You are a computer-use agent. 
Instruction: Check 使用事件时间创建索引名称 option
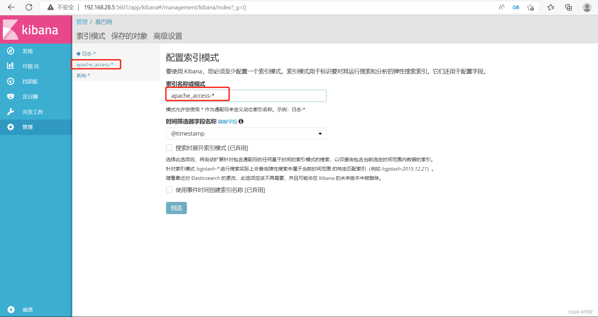(169, 190)
